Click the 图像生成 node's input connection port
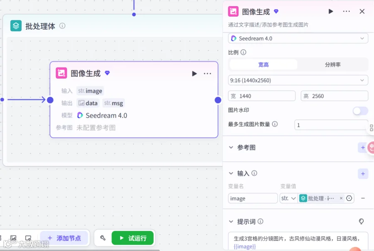The image size is (374, 251). click(50, 100)
